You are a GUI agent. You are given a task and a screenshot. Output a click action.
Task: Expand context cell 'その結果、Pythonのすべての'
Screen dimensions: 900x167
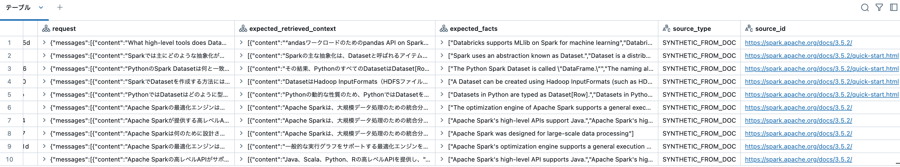(241, 68)
